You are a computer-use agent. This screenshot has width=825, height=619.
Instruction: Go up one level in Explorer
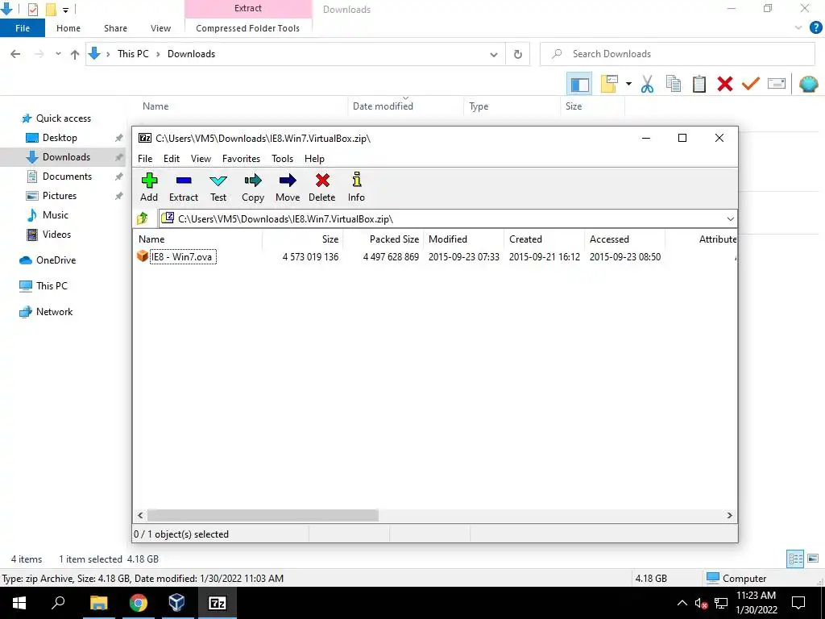pos(75,54)
